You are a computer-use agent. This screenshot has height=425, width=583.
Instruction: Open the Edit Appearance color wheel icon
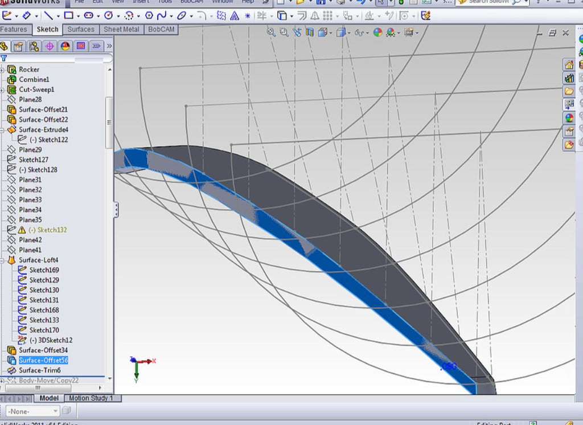(377, 32)
